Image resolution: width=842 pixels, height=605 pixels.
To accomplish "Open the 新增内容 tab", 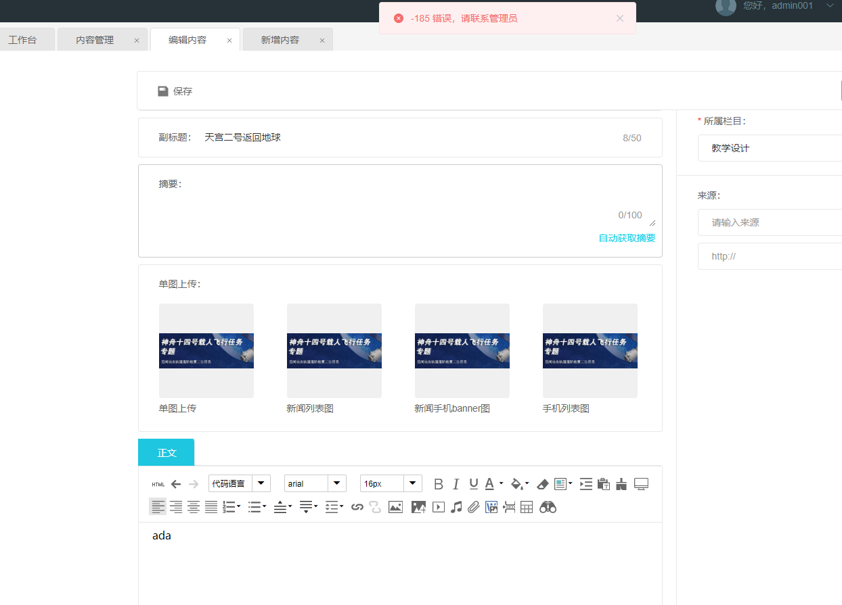I will coord(280,40).
